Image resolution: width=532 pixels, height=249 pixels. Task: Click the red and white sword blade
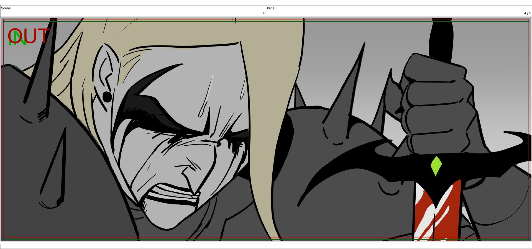pyautogui.click(x=437, y=211)
